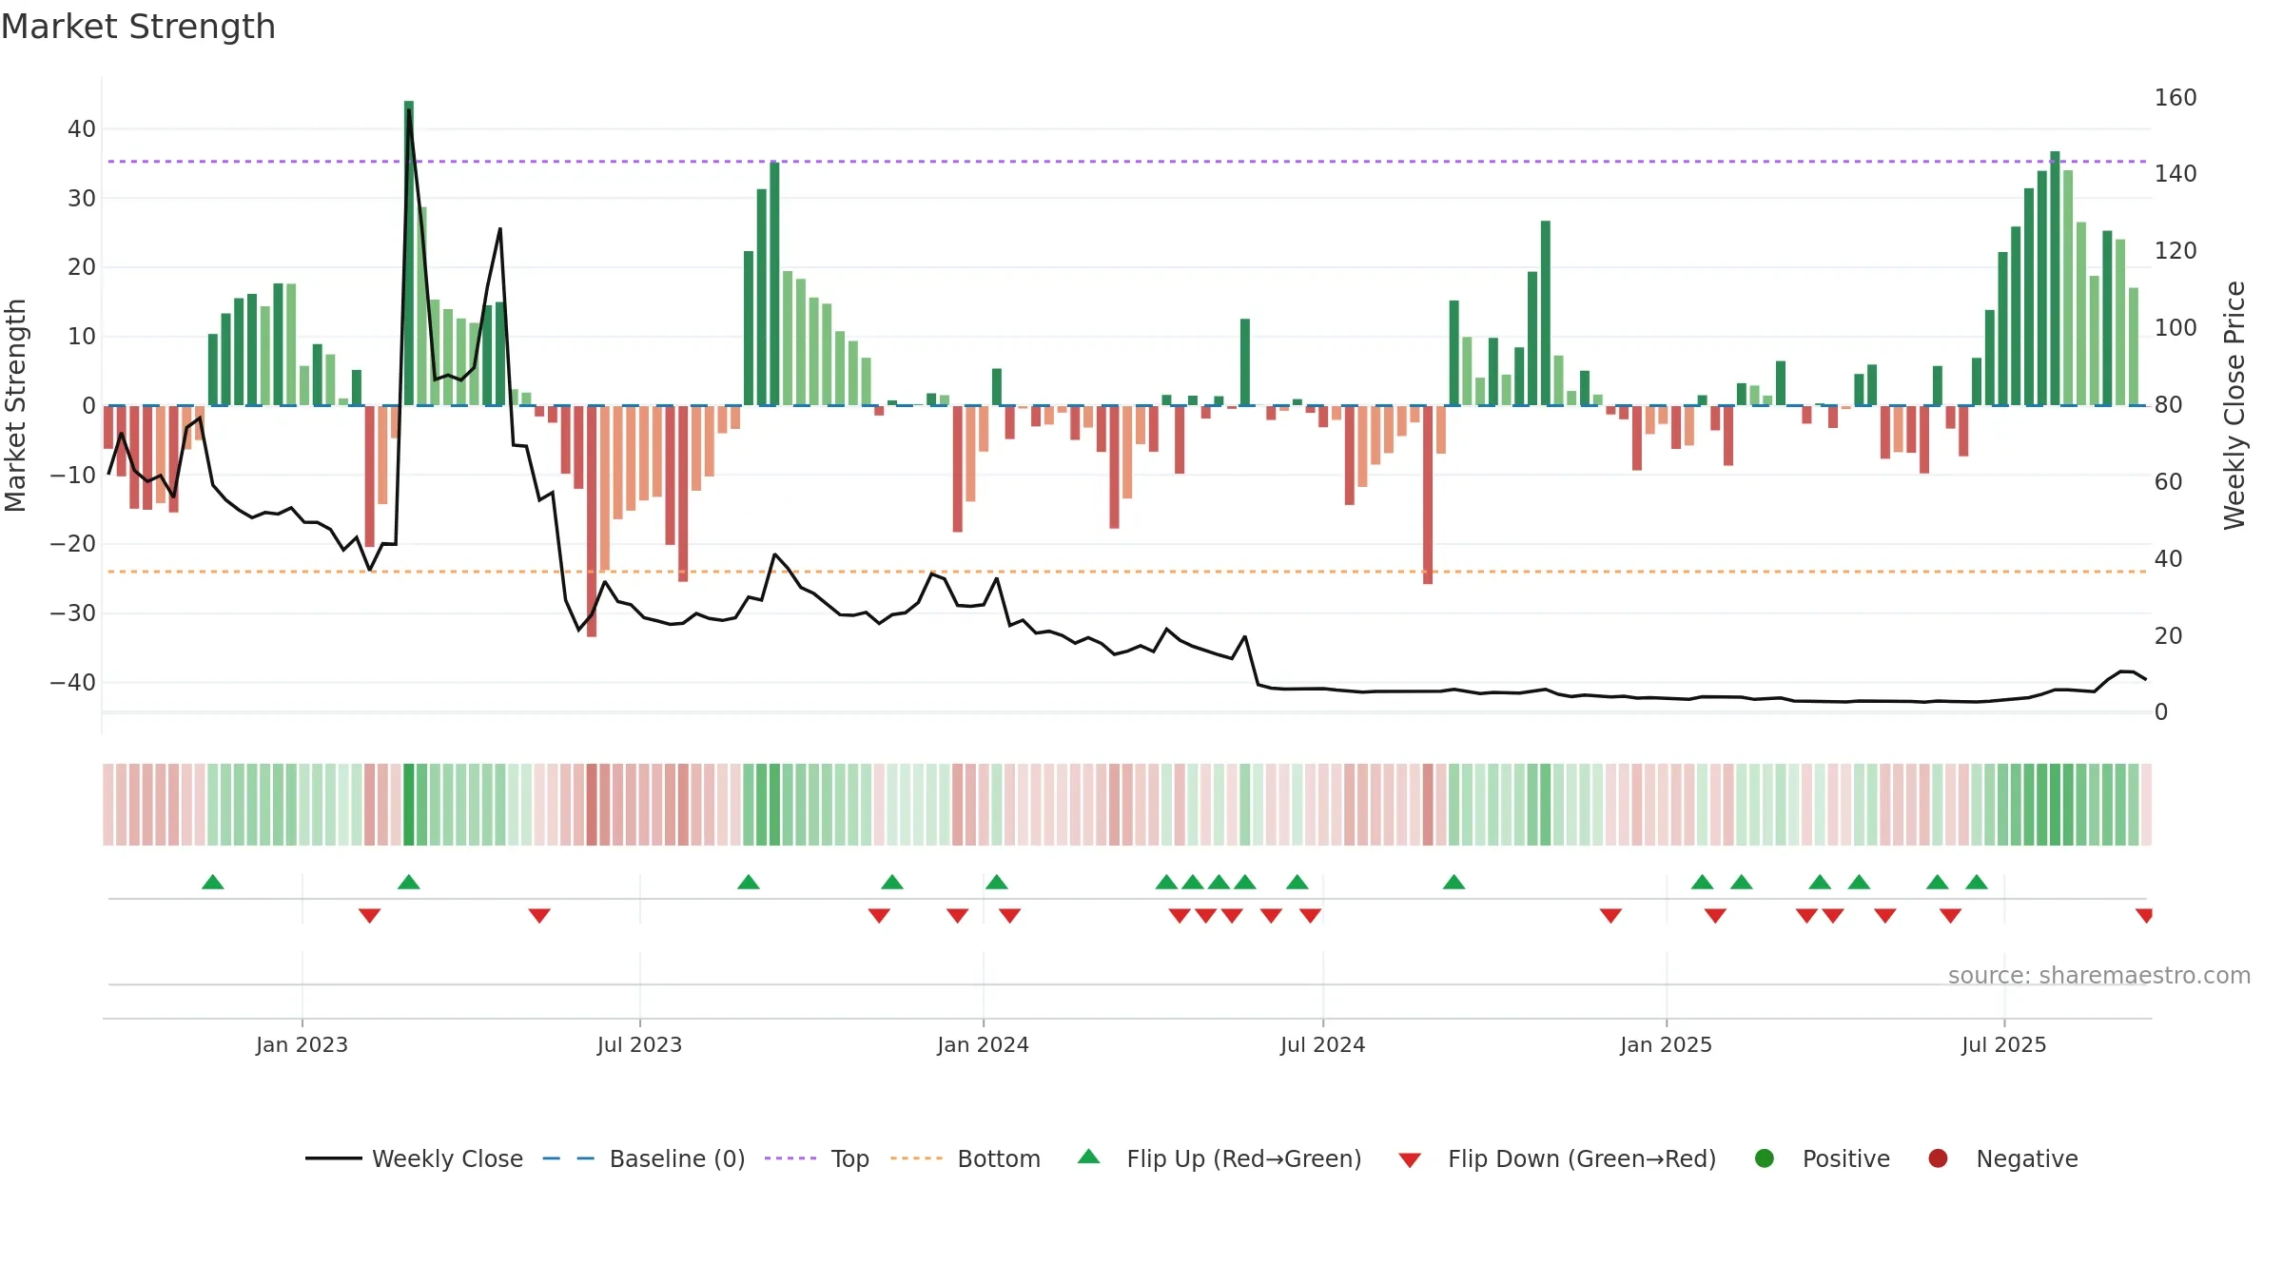Click the purple dotted Top line sample in legend

click(x=790, y=1158)
